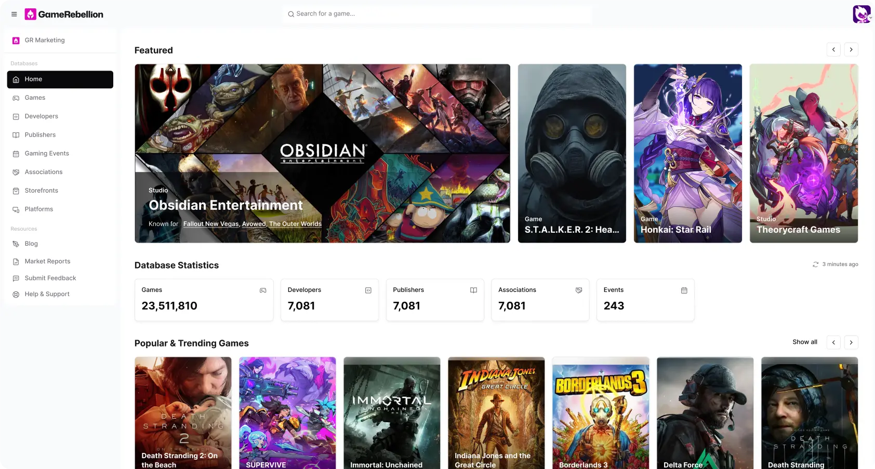Go to next Featured slide

point(851,50)
